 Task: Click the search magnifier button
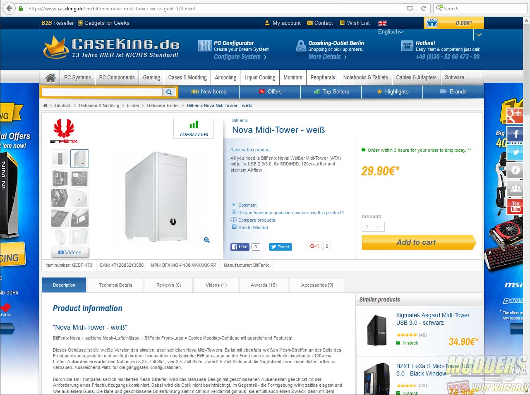point(169,92)
